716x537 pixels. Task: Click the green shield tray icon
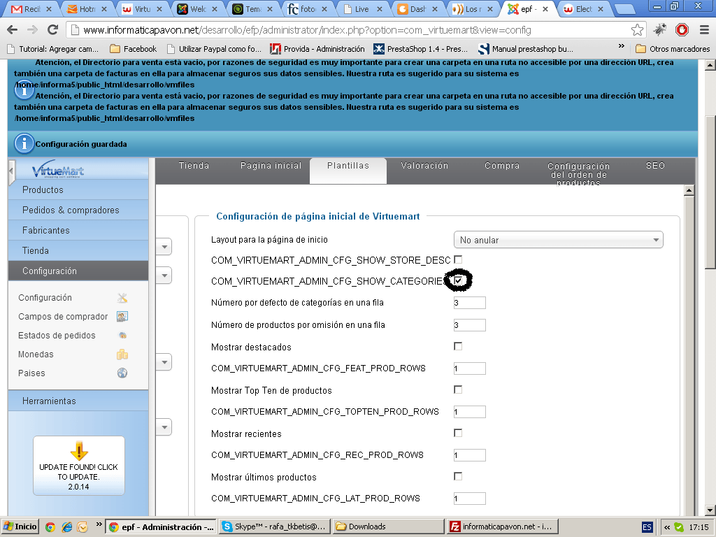(679, 527)
